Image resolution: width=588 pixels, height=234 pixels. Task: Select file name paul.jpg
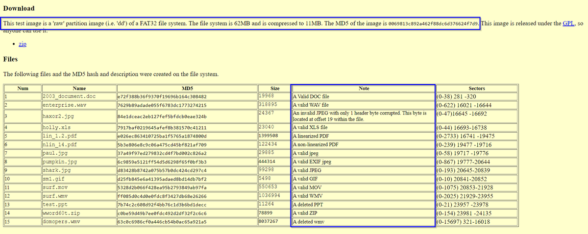tap(54, 153)
